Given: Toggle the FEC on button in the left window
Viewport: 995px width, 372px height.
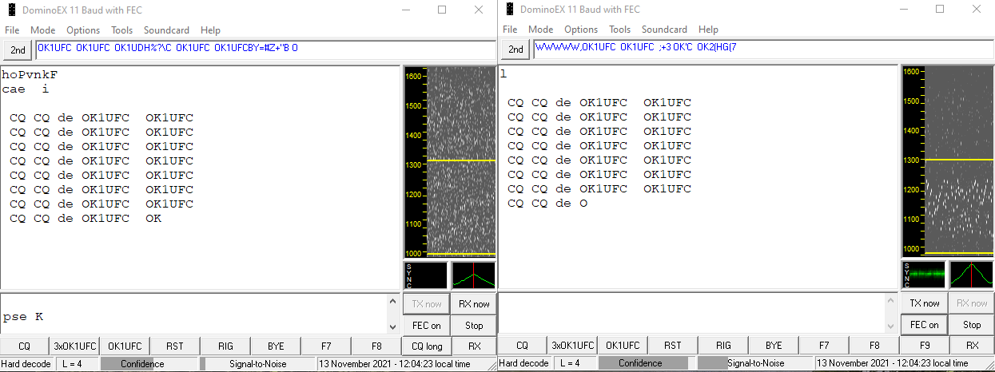Looking at the screenshot, I should pos(426,325).
